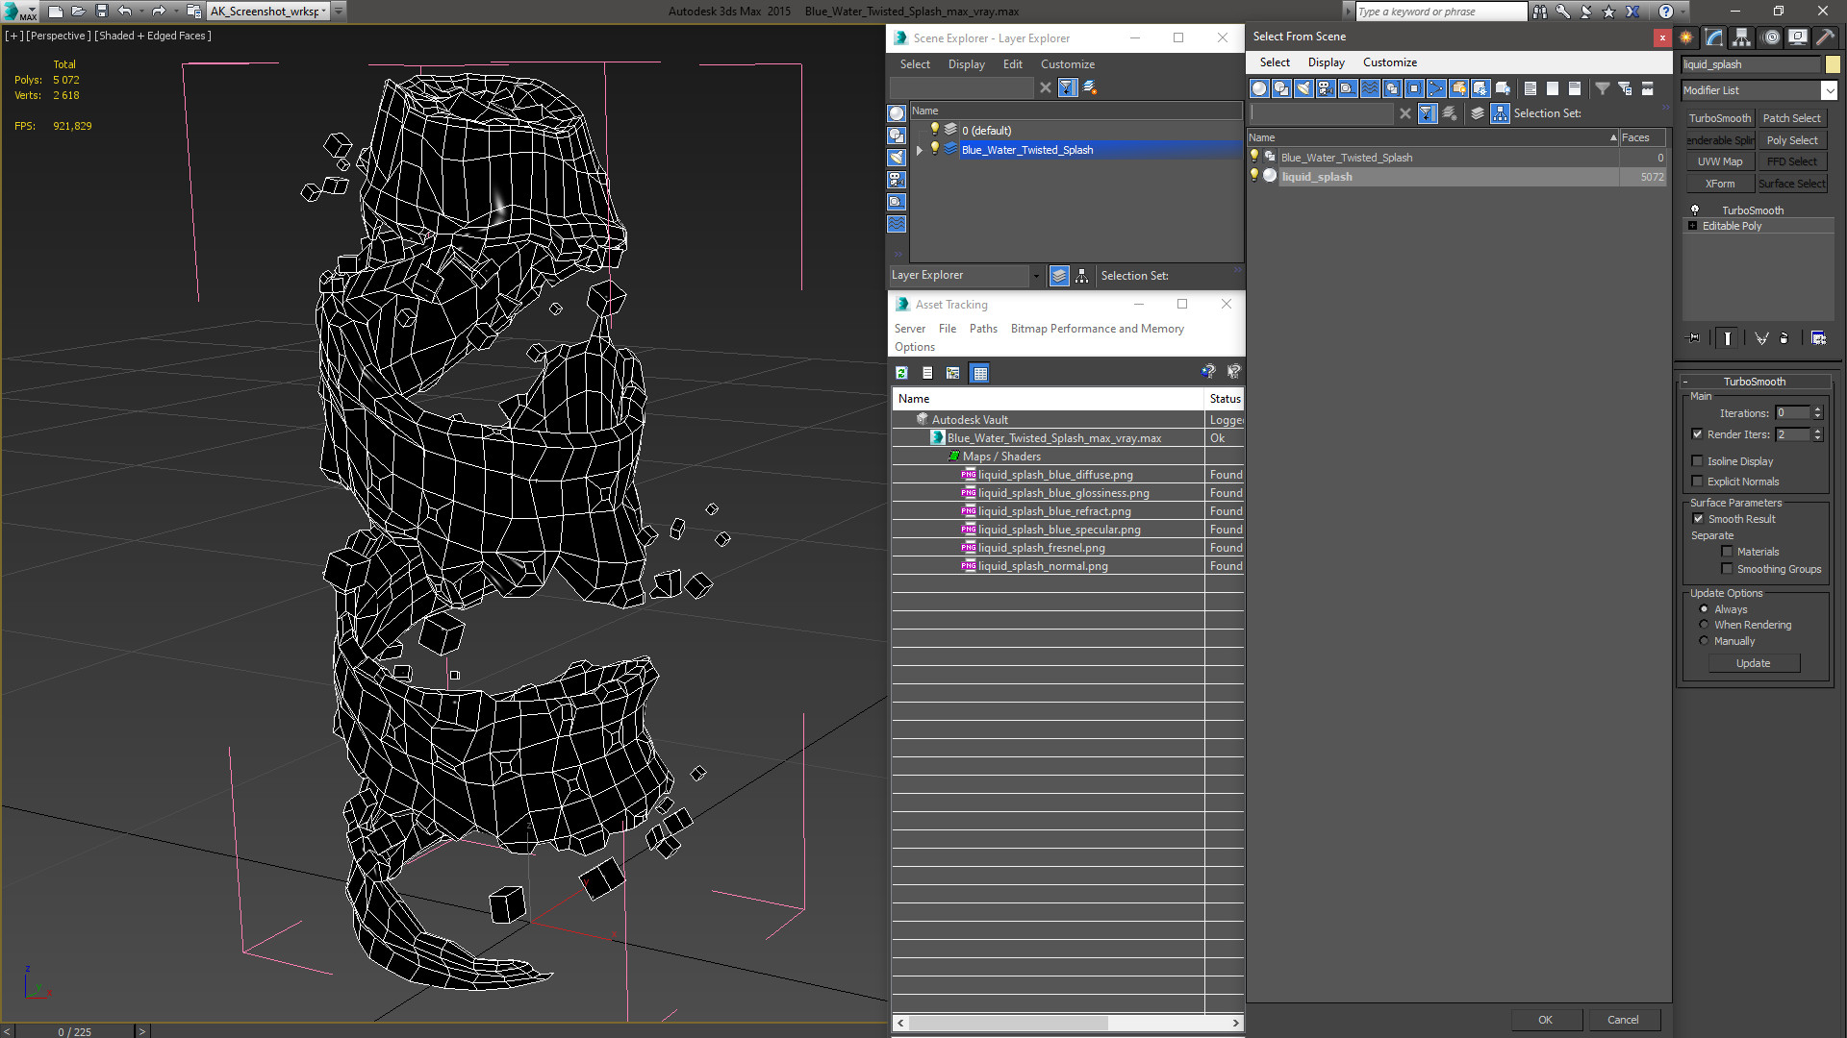Enable Explicit Normals checkbox
1847x1038 pixels.
pos(1697,482)
